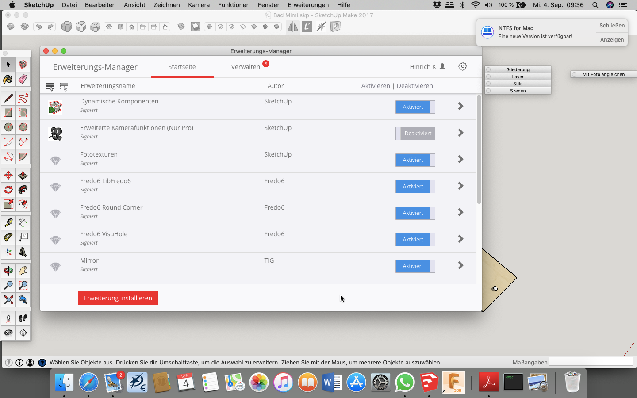Activate Erweiterte Kamerafunktionen extension toggle
637x398 pixels.
(415, 134)
